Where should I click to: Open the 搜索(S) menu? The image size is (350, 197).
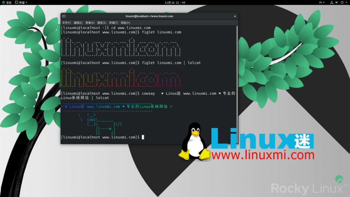(102, 23)
